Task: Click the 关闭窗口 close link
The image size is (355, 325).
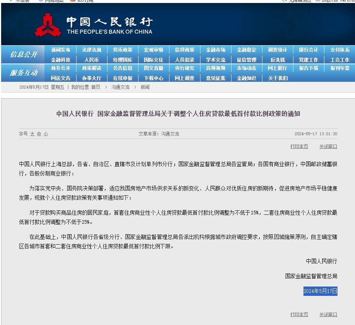Action: 327,146
